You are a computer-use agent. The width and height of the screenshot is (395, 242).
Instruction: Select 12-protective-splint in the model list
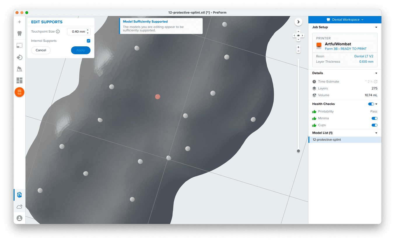point(327,140)
